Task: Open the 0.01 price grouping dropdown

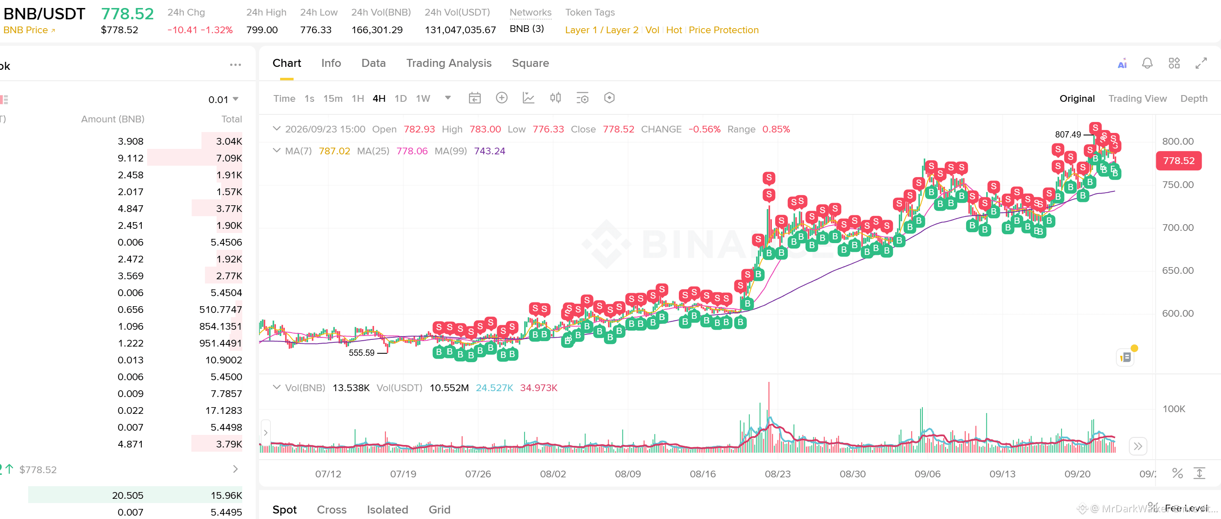Action: point(223,100)
